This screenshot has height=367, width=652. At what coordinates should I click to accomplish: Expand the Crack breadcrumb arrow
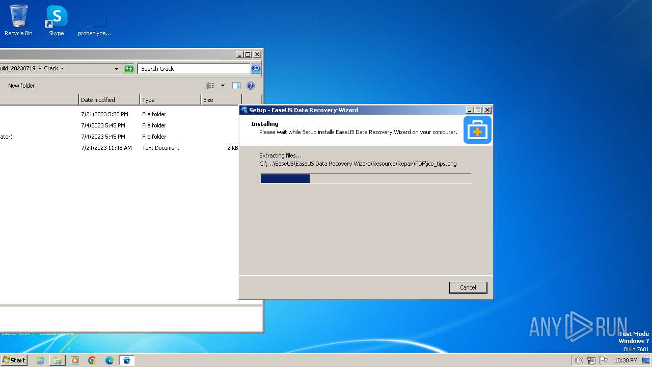coord(62,68)
